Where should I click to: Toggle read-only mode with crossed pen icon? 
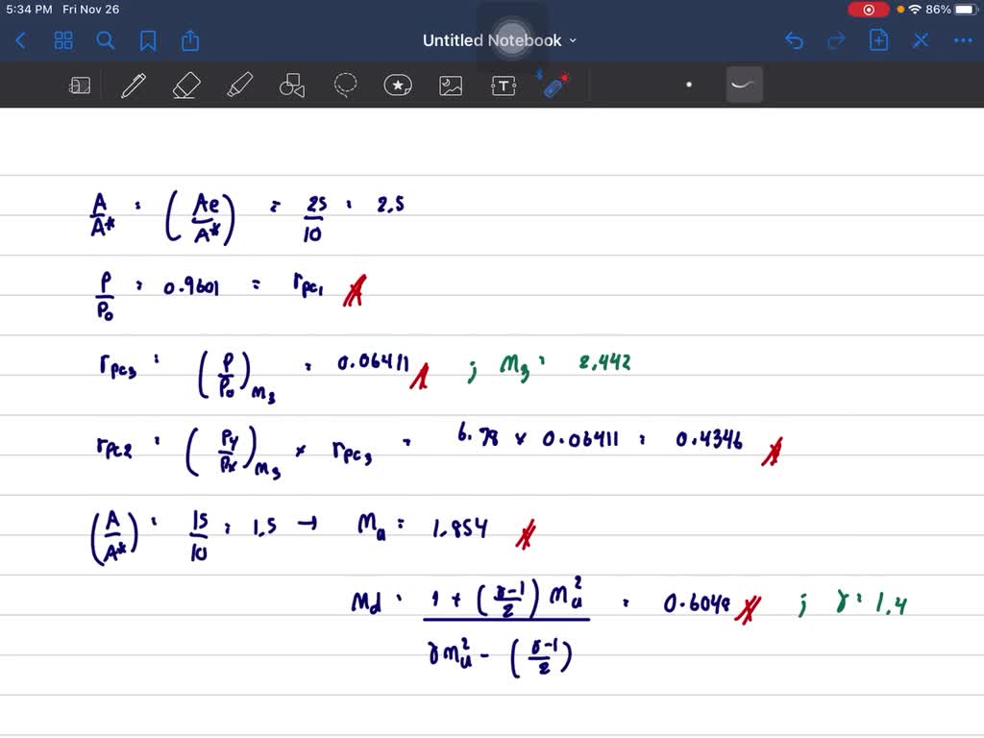920,40
